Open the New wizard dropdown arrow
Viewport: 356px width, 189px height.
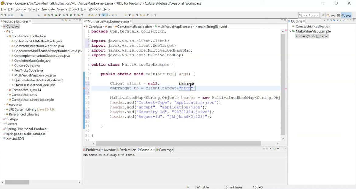tap(5, 15)
